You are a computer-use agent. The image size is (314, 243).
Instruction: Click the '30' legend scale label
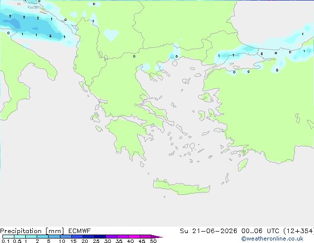point(107,241)
